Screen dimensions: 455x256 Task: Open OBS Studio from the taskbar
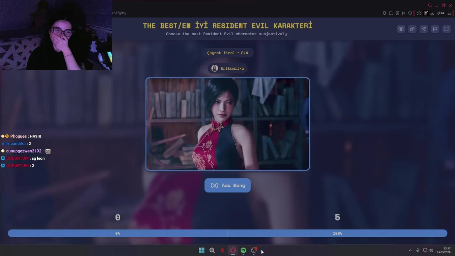pyautogui.click(x=254, y=250)
